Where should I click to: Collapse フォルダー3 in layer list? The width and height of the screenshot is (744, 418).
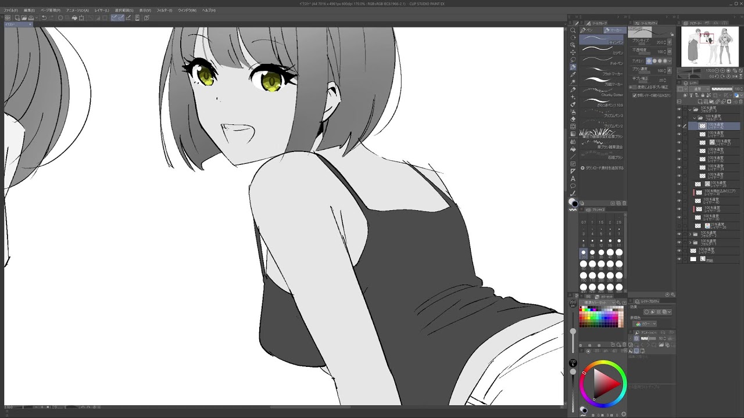click(690, 109)
